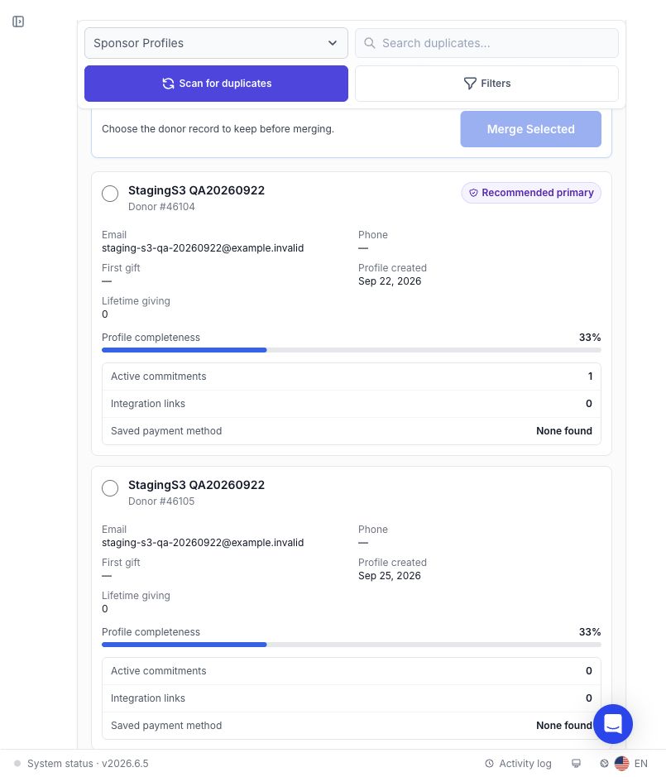
Task: Open the Filters panel
Action: coord(486,84)
